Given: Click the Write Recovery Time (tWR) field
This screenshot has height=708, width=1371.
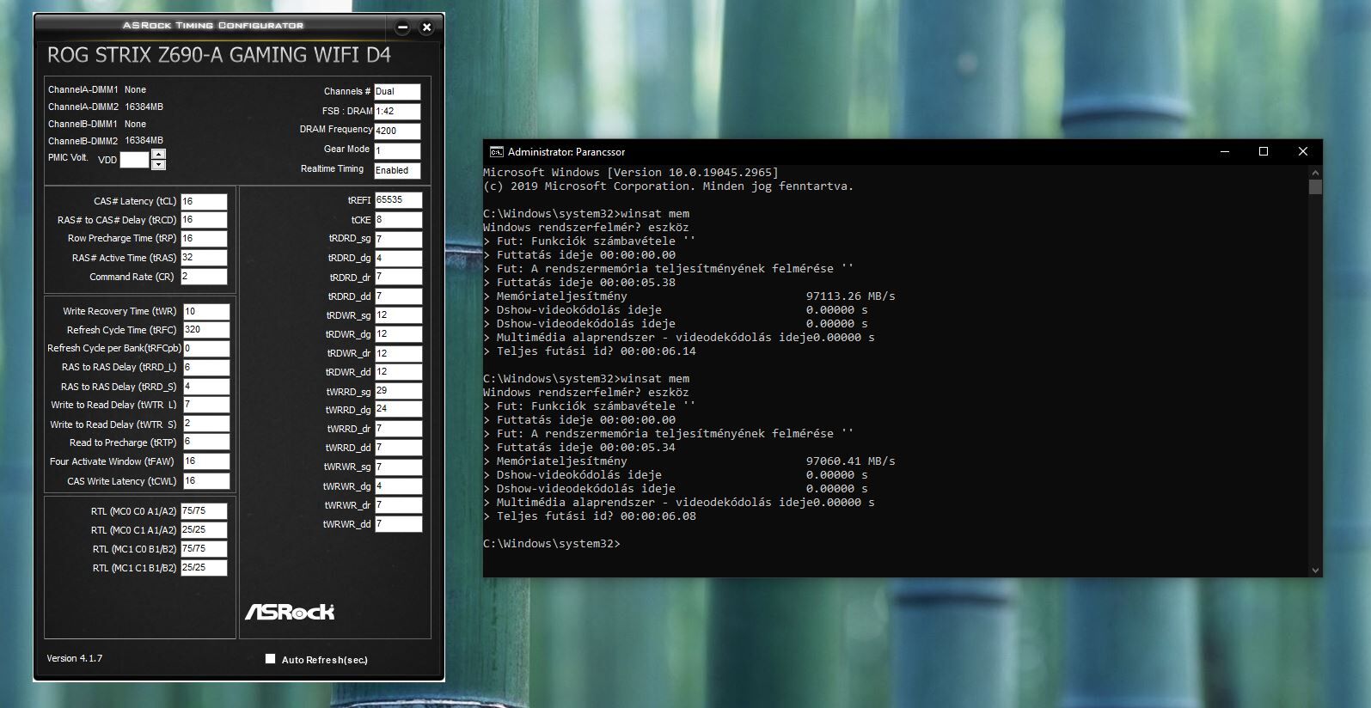Looking at the screenshot, I should tap(206, 311).
